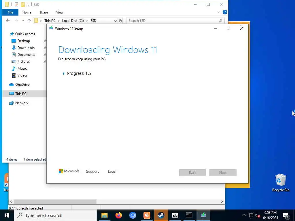
Task: Open the Command Prompt taskbar icon
Action: click(x=189, y=215)
